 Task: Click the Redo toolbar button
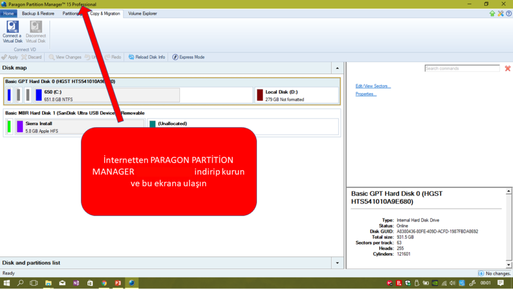point(113,57)
